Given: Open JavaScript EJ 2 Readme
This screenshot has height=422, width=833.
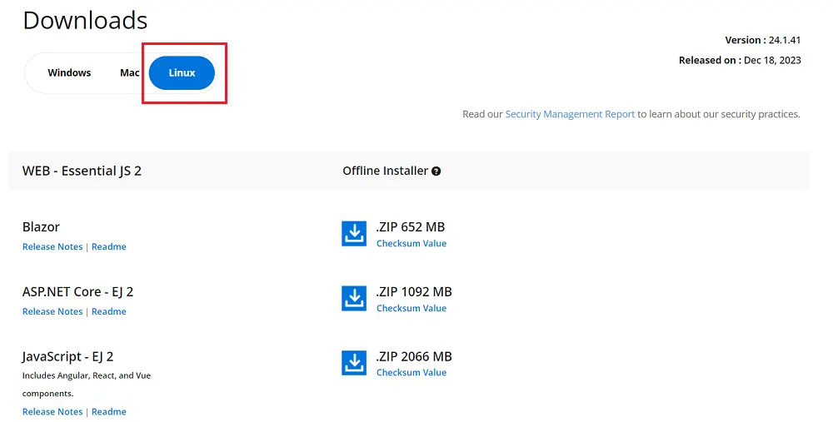Looking at the screenshot, I should point(109,412).
